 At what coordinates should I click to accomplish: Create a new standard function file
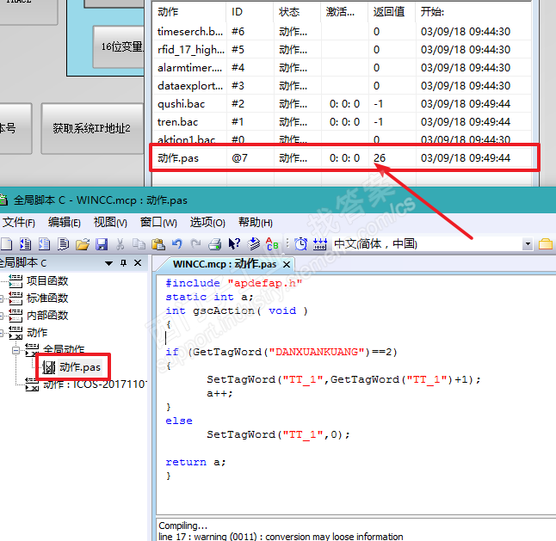click(x=44, y=244)
